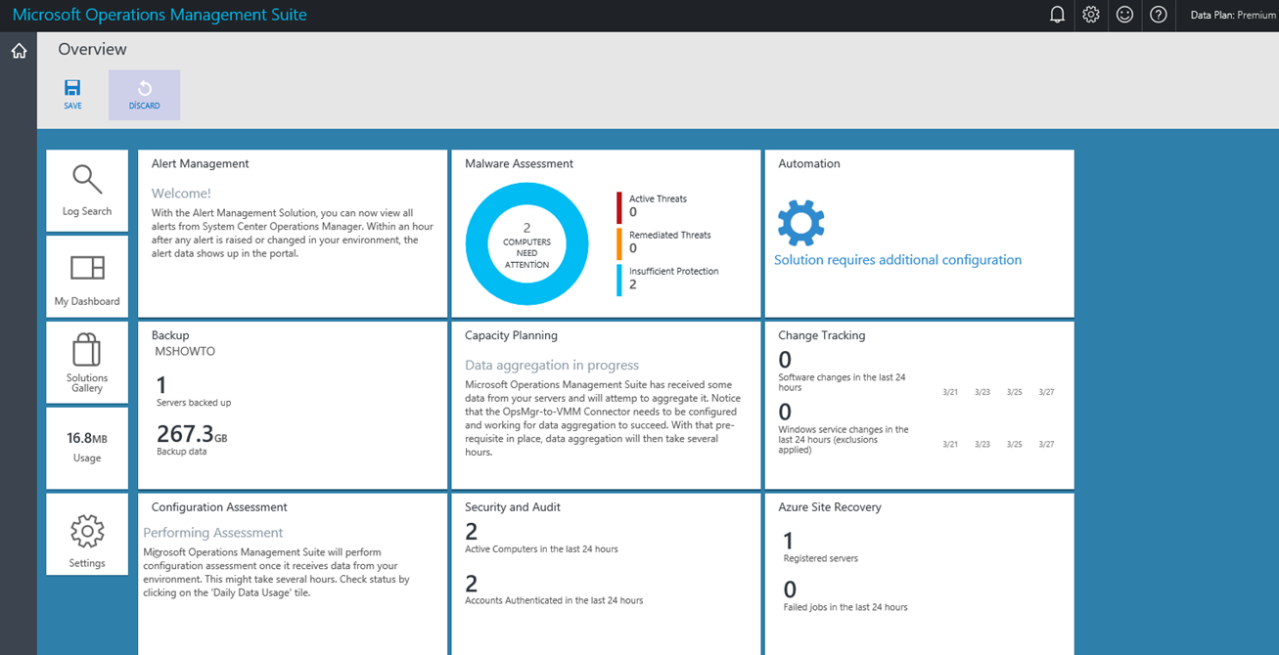Click the 'MSHOWTO' vault name in Backup
The width and height of the screenshot is (1279, 655).
[185, 351]
